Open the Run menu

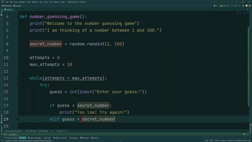point(41,2)
